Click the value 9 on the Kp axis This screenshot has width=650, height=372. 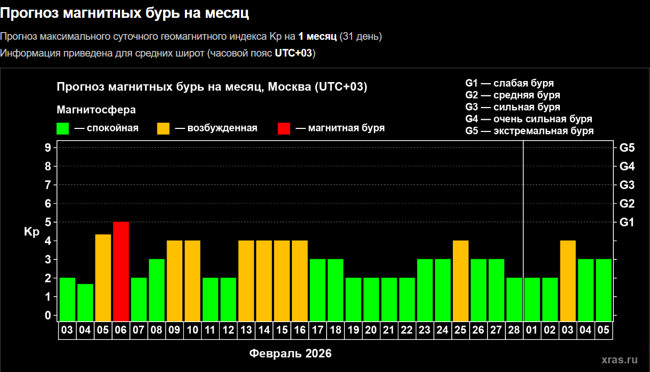coord(48,148)
